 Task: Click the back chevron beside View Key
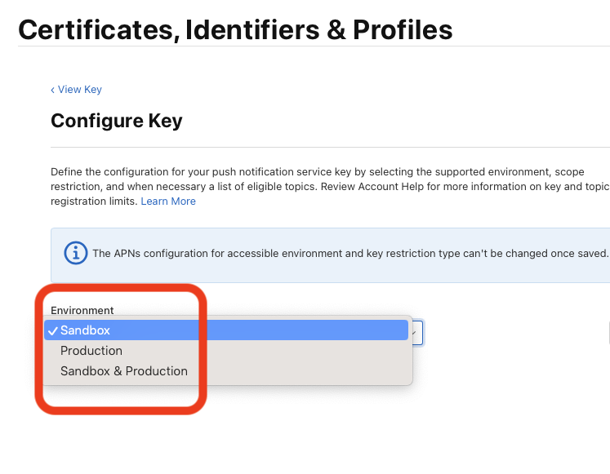point(52,90)
